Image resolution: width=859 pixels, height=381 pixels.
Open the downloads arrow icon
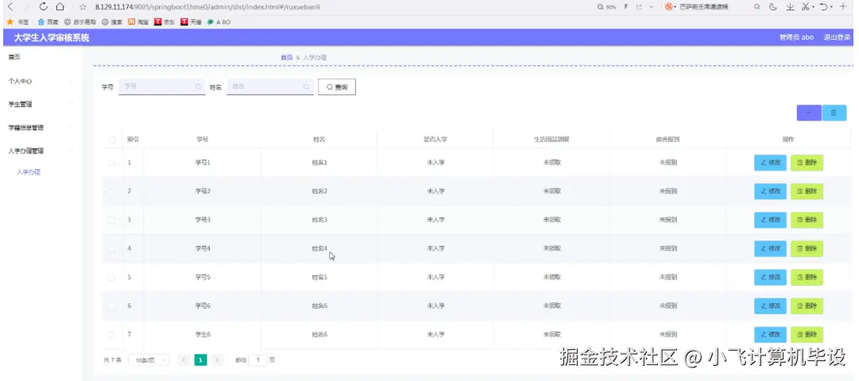click(790, 7)
